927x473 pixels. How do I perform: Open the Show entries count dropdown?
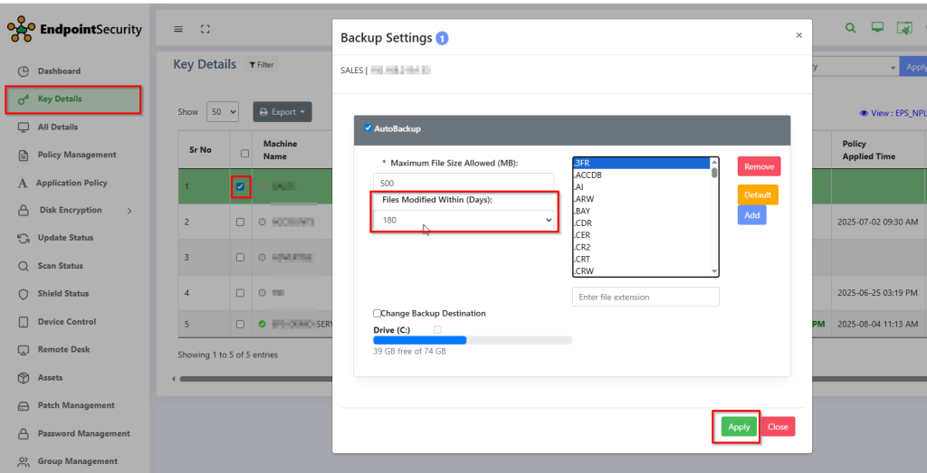[223, 112]
